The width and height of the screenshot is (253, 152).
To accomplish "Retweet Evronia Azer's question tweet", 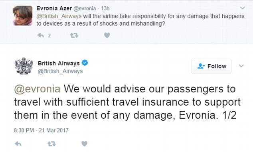I will point(74,35).
